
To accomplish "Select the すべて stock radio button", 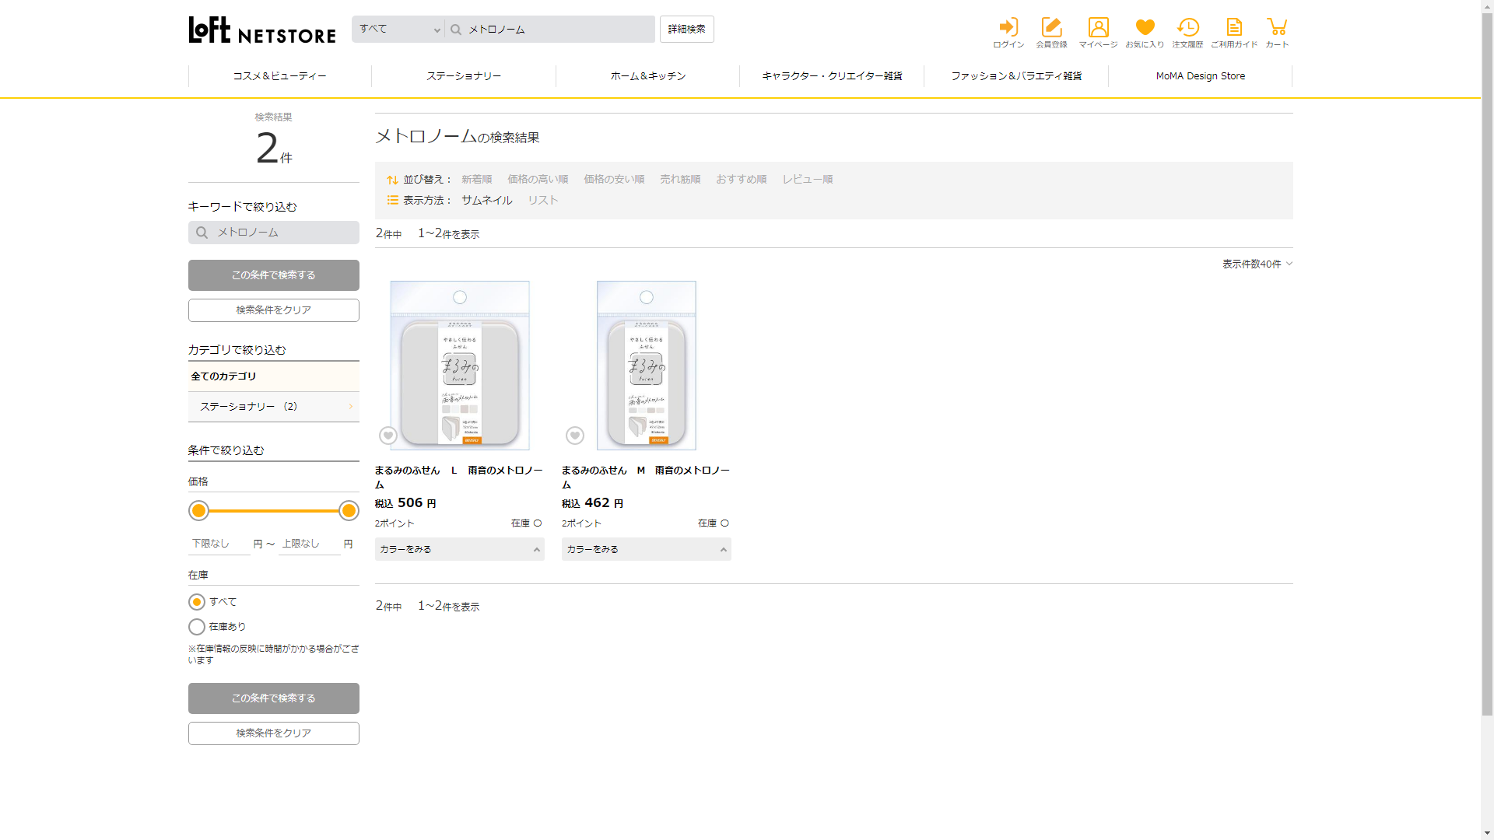I will (x=197, y=602).
